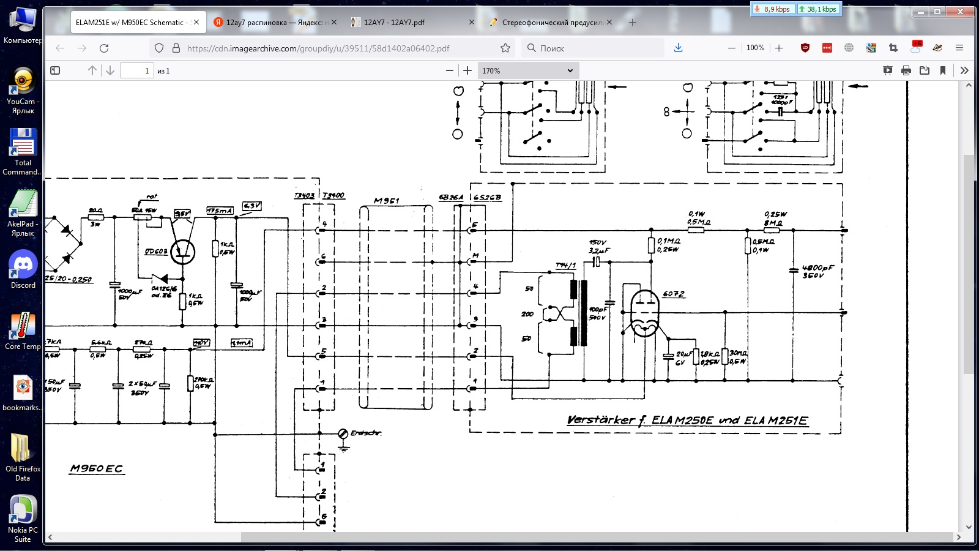The width and height of the screenshot is (979, 551).
Task: Open cloud extension with +6 badge
Action: coord(916,47)
